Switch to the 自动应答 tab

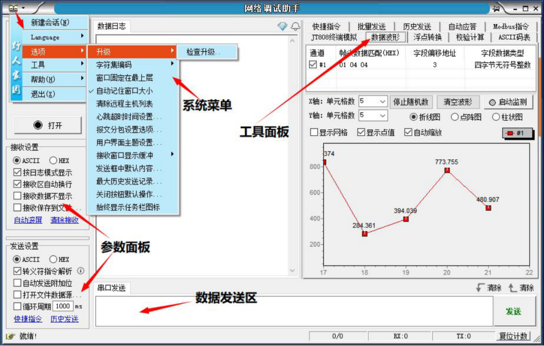[462, 27]
